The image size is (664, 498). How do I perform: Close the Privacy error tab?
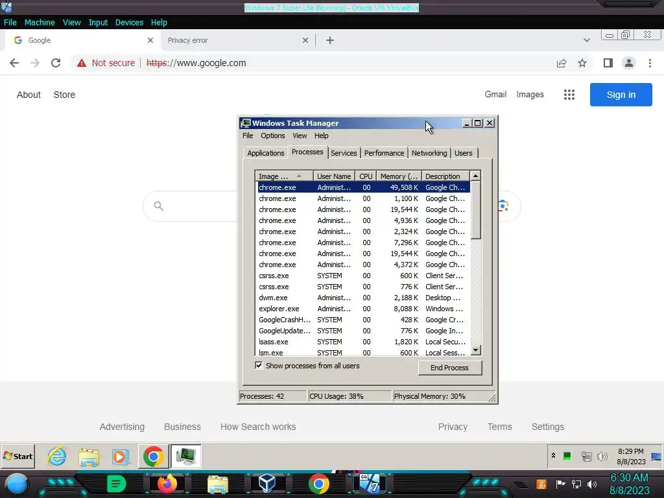tap(305, 40)
